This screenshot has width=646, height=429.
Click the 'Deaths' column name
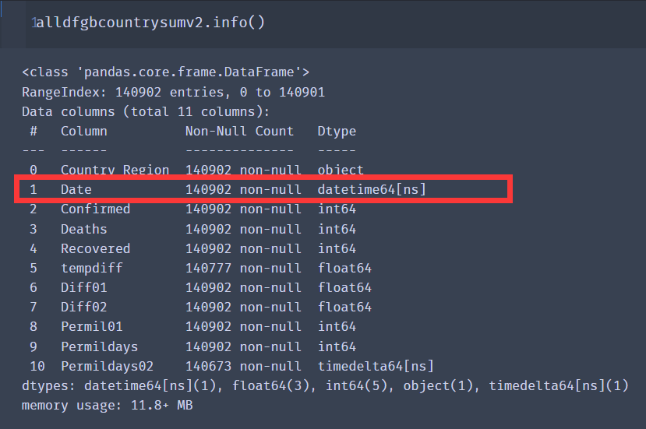83,229
